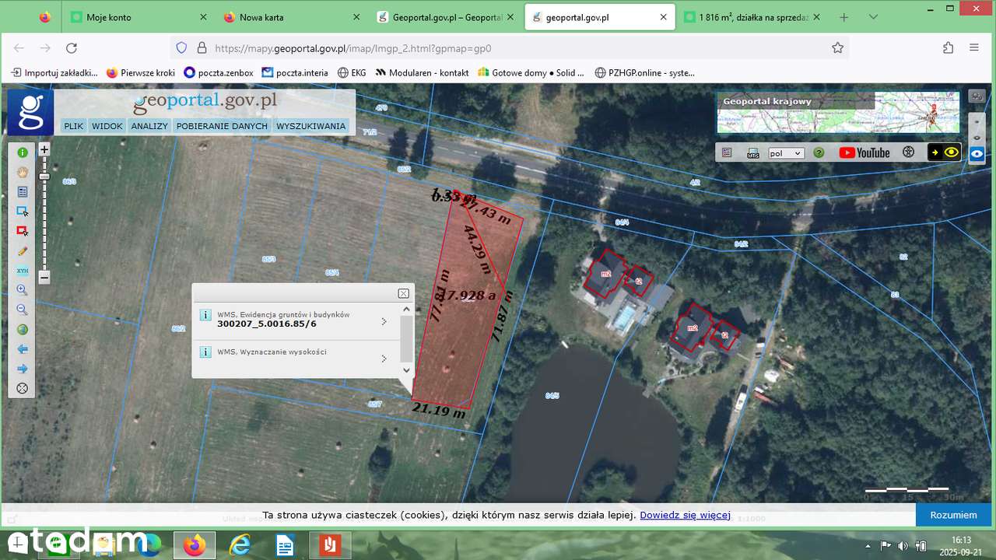Open the accessibility options icon

[908, 152]
